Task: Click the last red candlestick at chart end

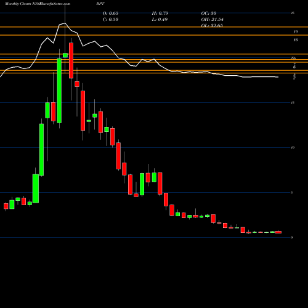Action: tap(278, 232)
